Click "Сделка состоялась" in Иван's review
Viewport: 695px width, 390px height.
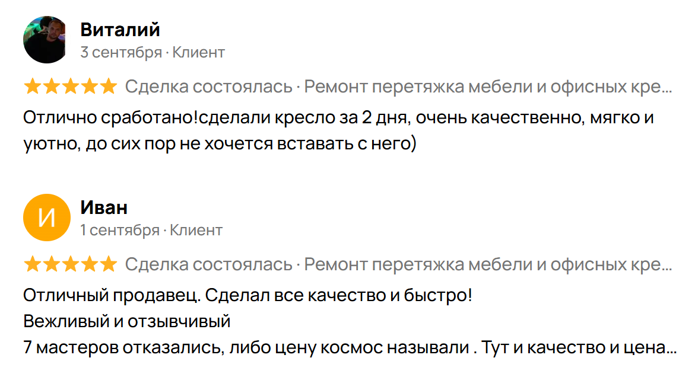click(x=208, y=264)
